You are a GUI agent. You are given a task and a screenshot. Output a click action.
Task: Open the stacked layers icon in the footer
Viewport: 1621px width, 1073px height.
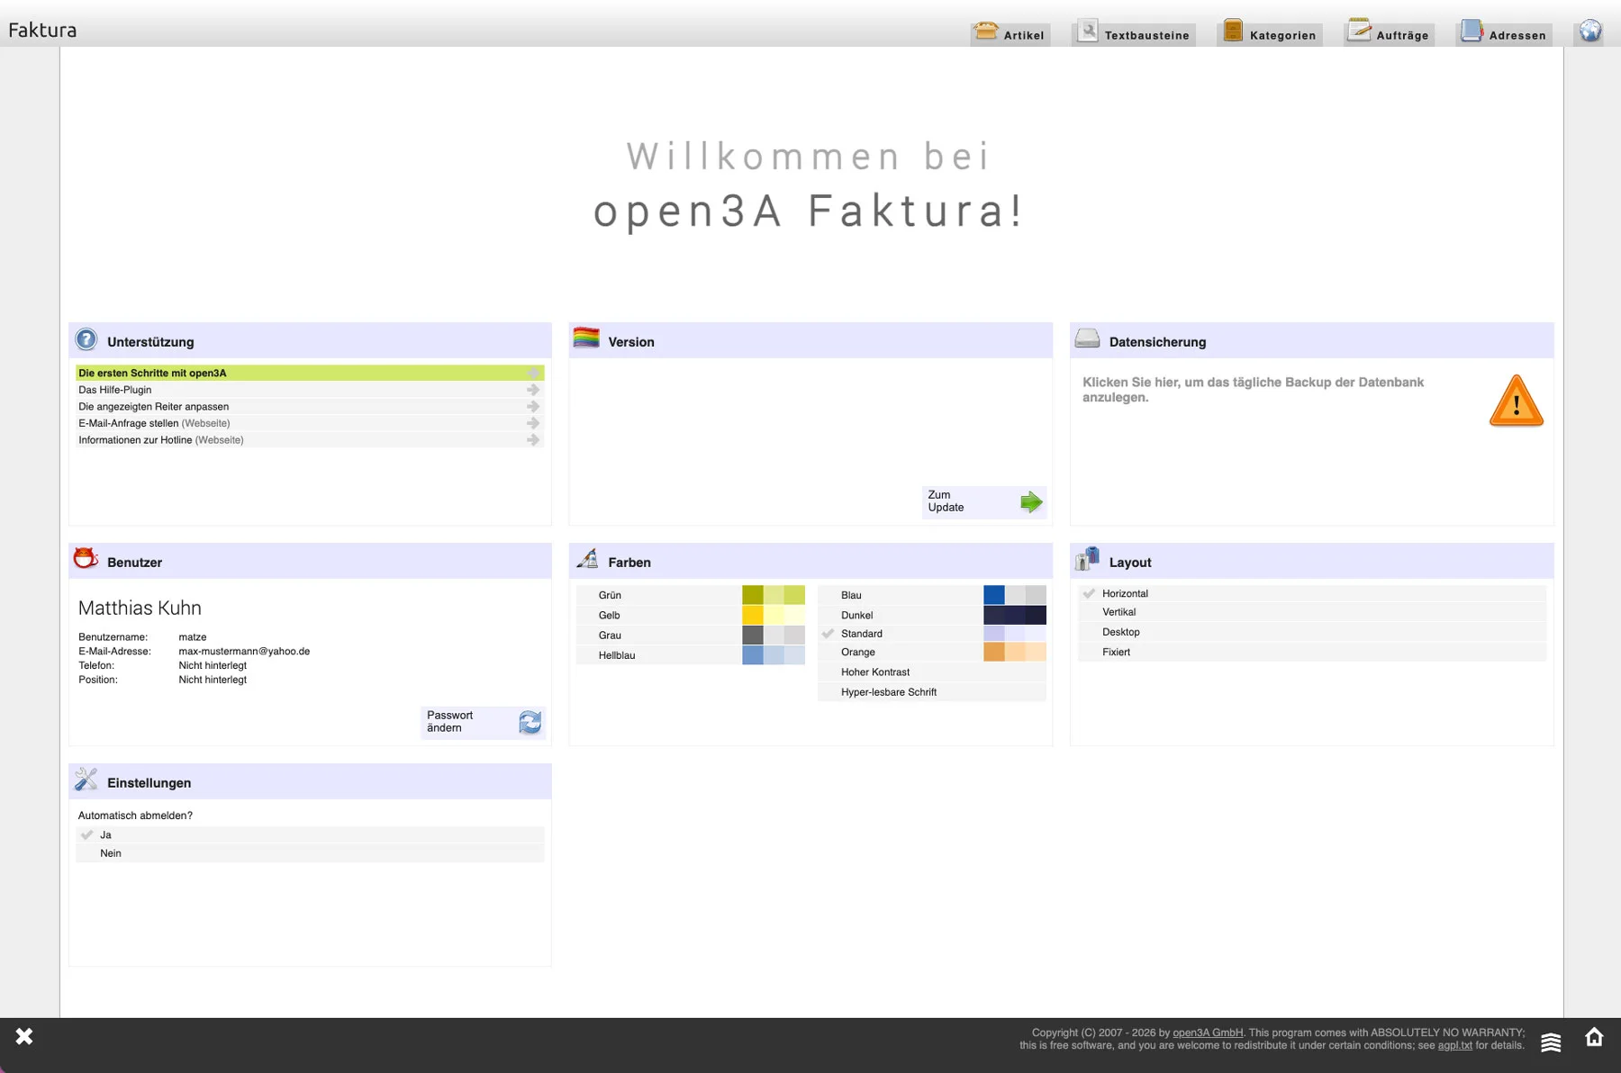[x=1551, y=1041]
